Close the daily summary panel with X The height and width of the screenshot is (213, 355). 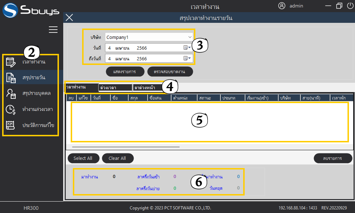click(x=69, y=18)
